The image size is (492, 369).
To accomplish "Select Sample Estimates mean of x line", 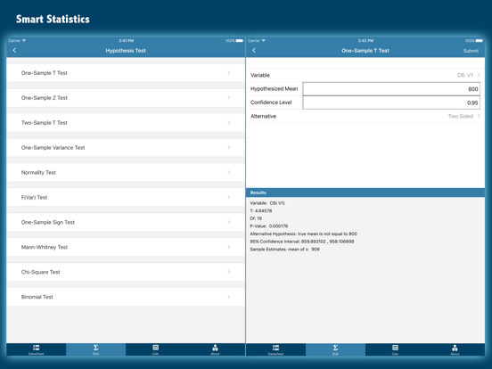I will click(x=284, y=250).
